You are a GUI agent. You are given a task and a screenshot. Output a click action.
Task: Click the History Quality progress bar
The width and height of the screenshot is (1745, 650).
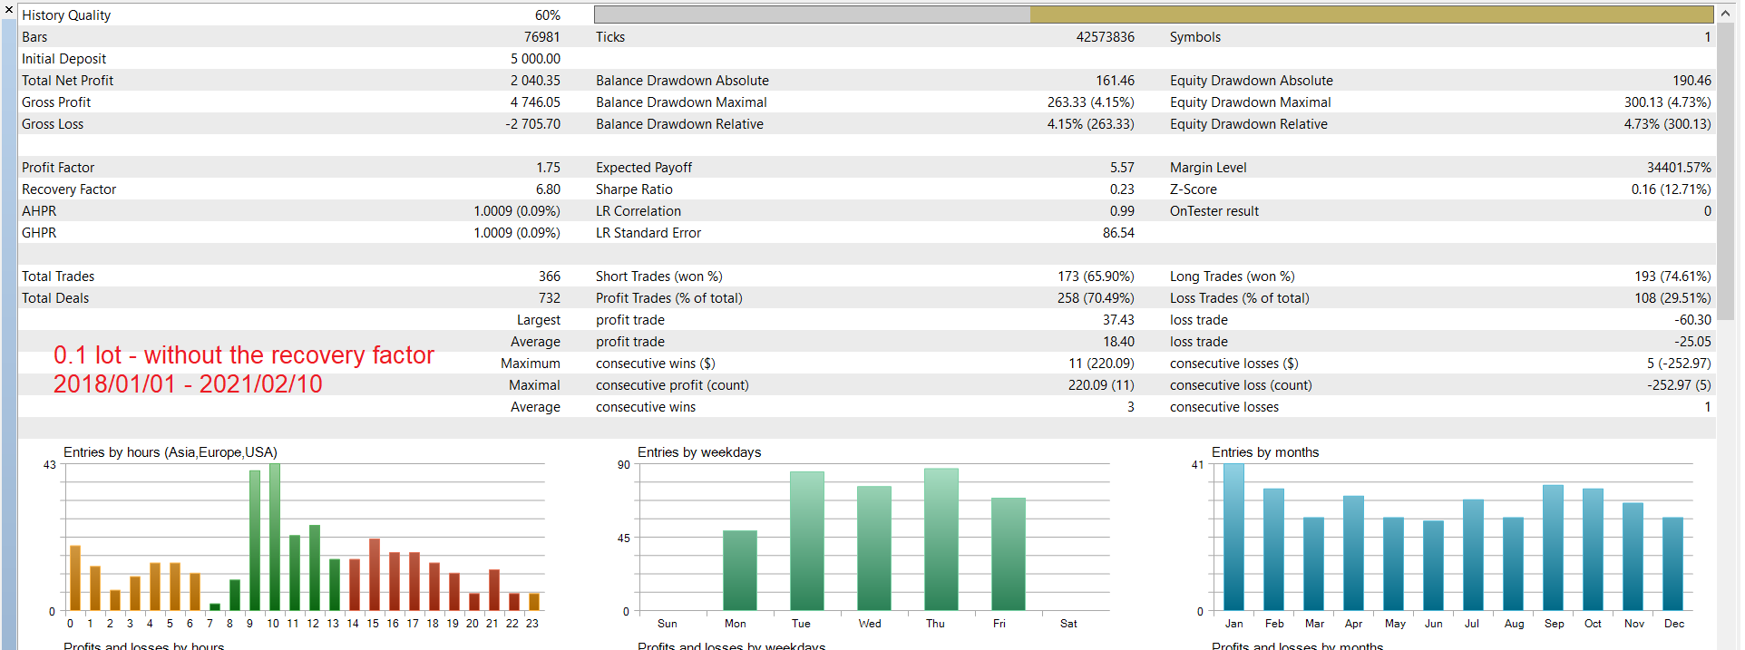[x=1154, y=15]
